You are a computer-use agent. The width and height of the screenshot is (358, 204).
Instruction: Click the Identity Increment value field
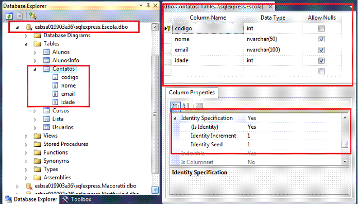tap(294, 135)
